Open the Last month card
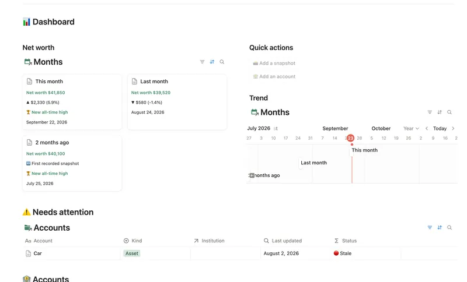 coord(177,102)
